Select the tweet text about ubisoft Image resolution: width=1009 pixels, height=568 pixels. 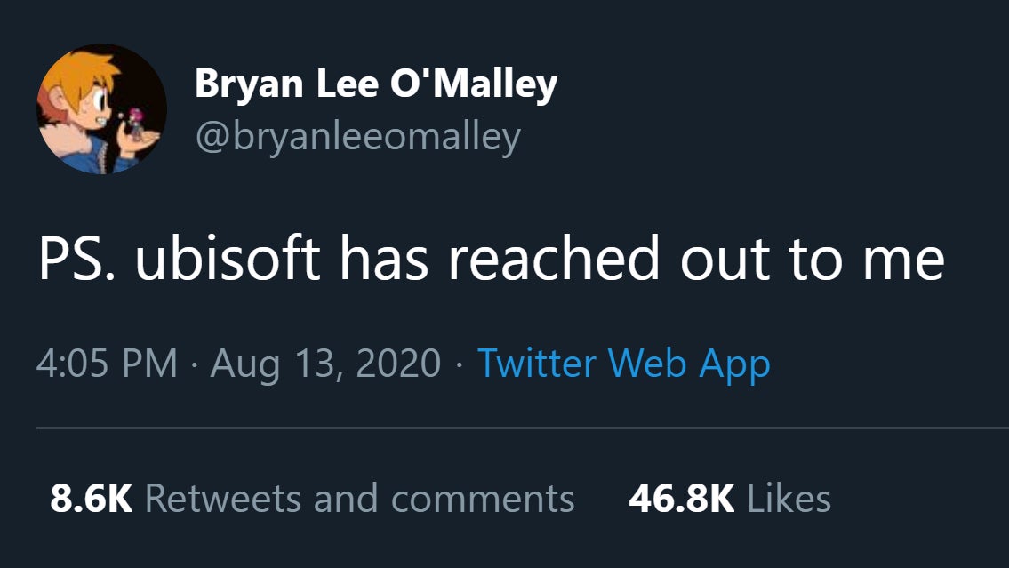(491, 260)
